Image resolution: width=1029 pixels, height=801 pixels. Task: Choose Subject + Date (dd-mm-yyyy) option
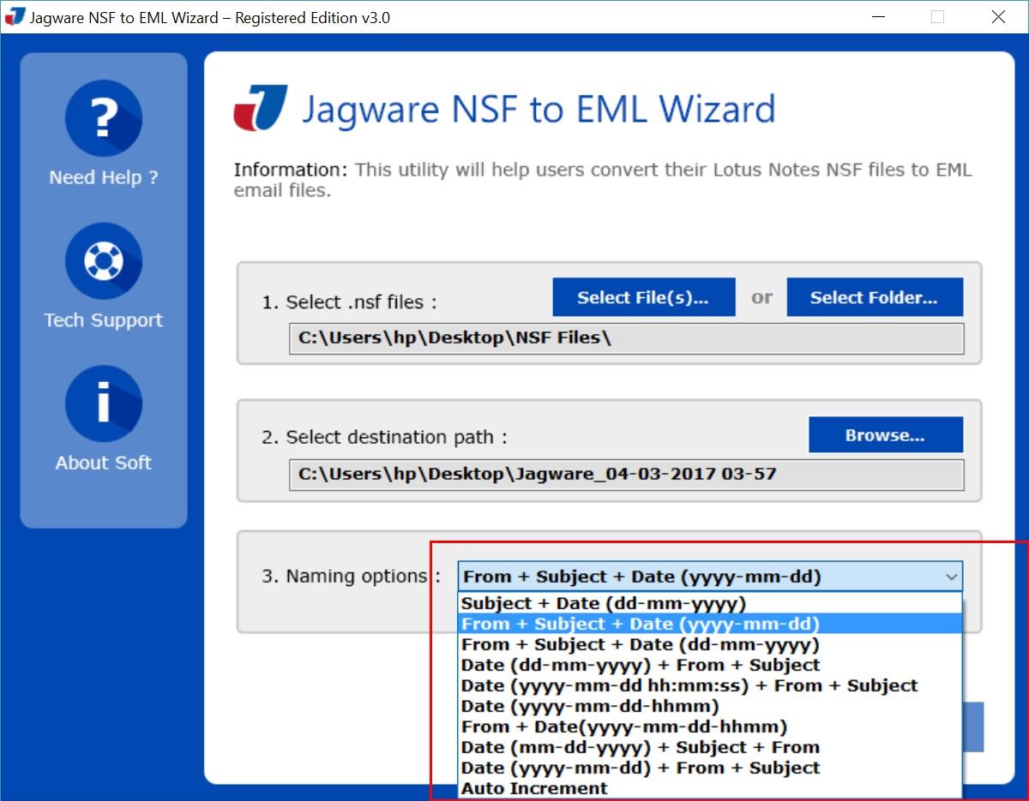(710, 603)
